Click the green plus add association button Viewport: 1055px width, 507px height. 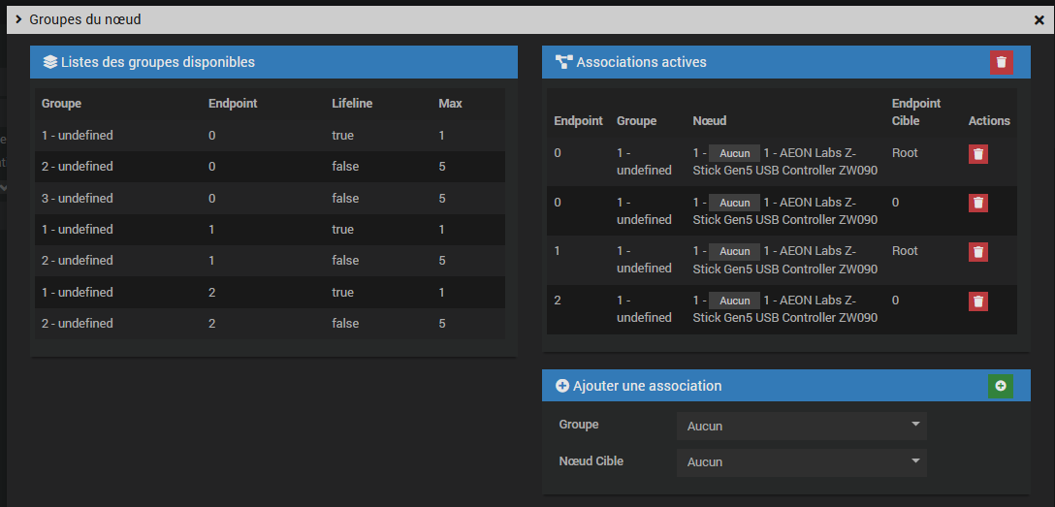click(1001, 386)
